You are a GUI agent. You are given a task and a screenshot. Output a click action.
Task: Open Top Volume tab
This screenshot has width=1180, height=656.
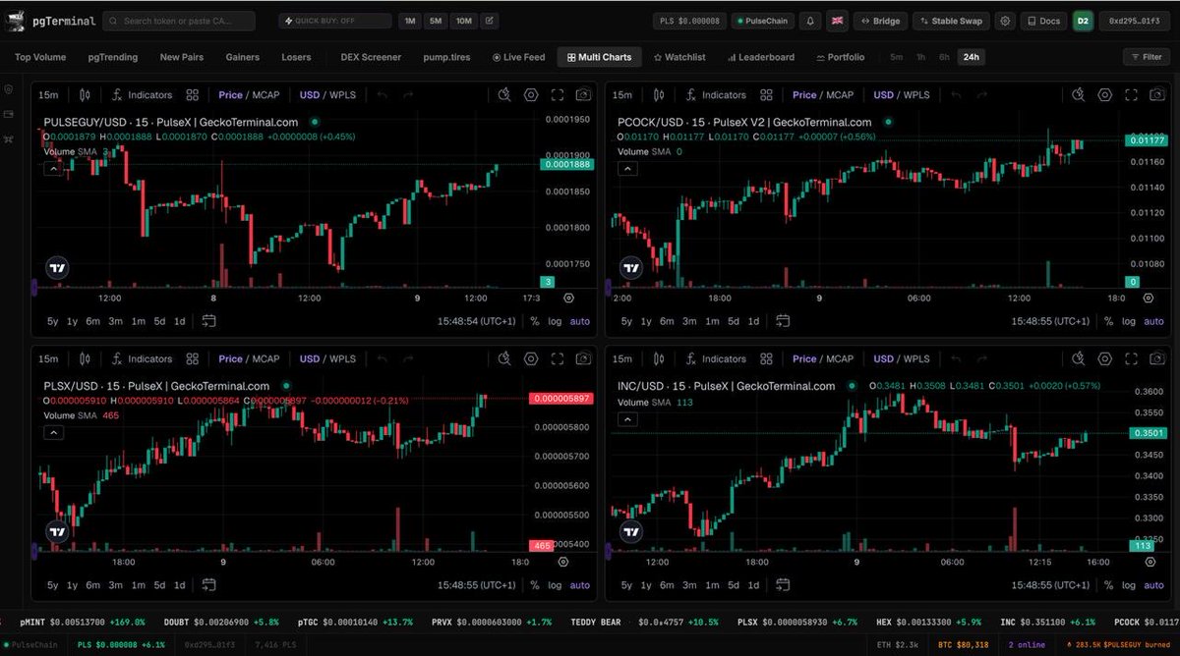pyautogui.click(x=40, y=57)
